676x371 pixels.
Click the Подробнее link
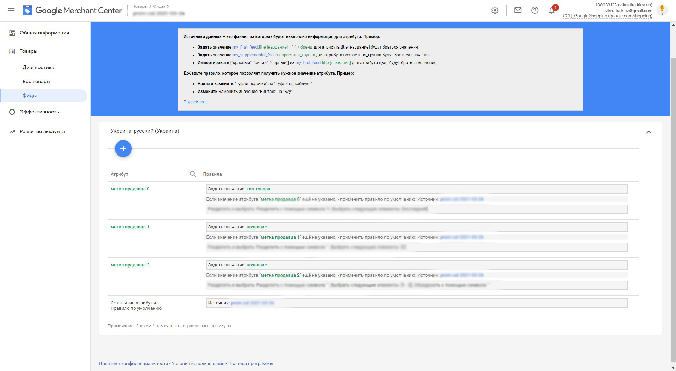(x=196, y=102)
